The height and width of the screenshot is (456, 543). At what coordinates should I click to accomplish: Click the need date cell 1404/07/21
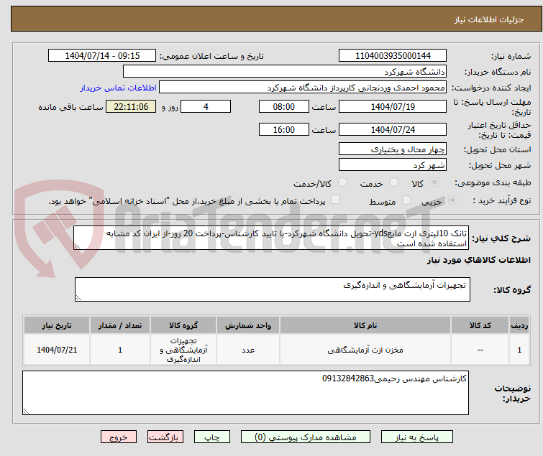tap(57, 350)
